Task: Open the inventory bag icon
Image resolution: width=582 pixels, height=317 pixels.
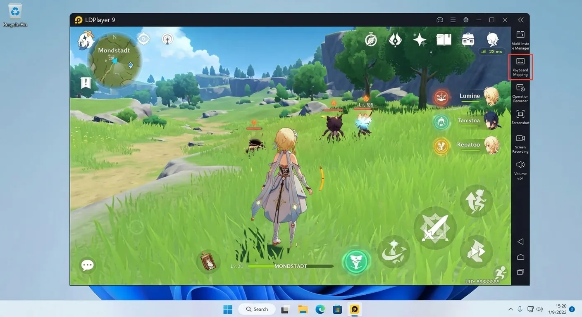Action: pos(468,40)
